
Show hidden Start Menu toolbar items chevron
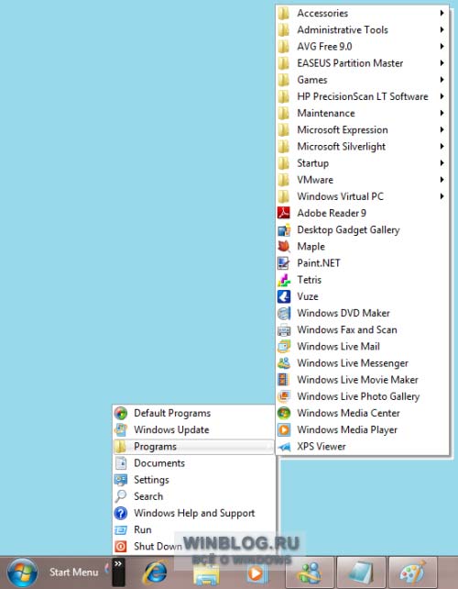pyautogui.click(x=118, y=564)
